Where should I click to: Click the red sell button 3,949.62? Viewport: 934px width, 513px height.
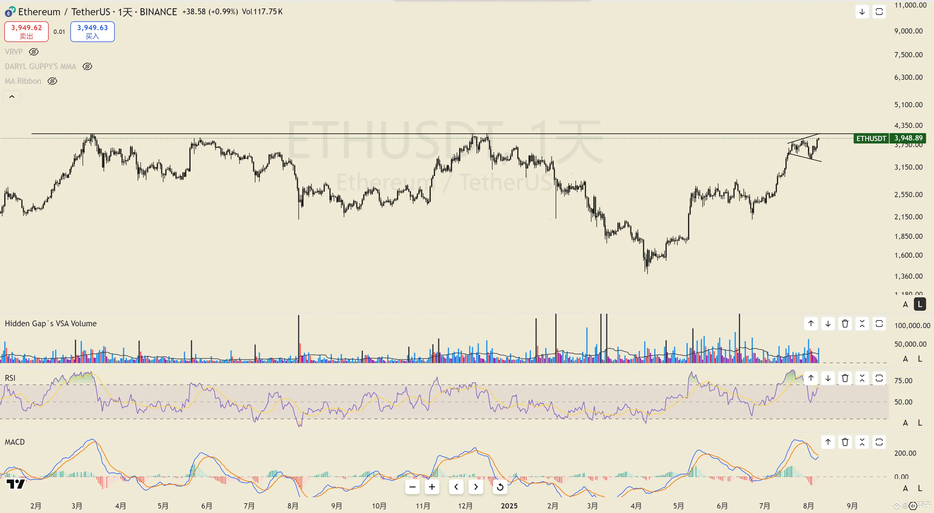click(26, 32)
